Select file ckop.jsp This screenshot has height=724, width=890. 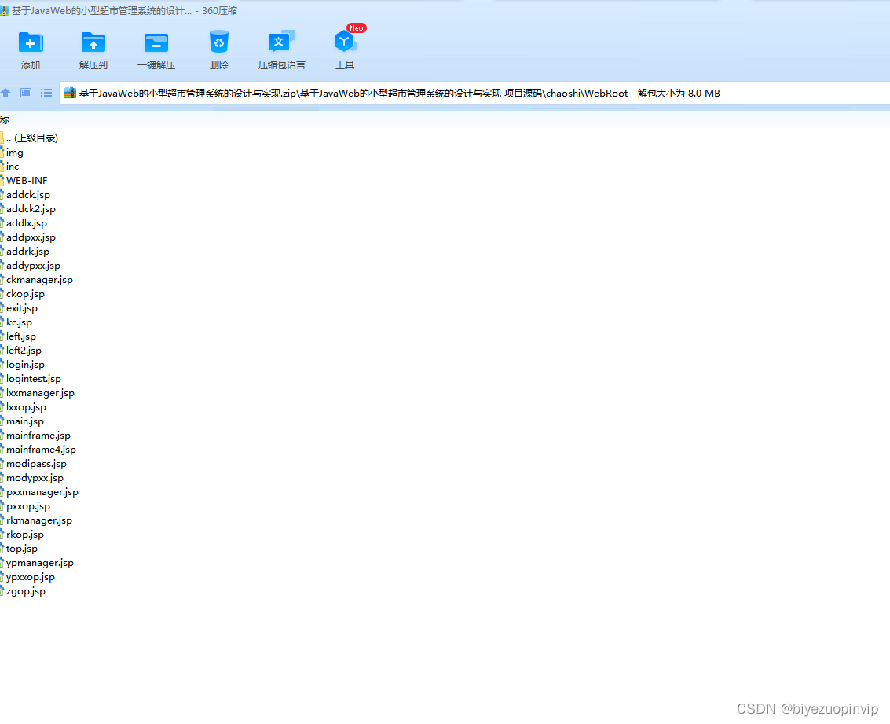[x=23, y=293]
